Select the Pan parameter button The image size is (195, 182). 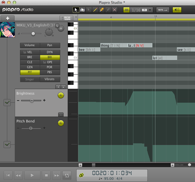click(x=50, y=45)
